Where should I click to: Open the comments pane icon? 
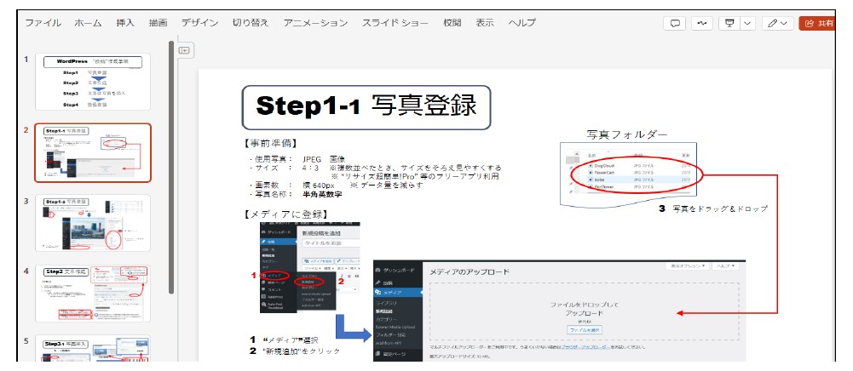675,24
